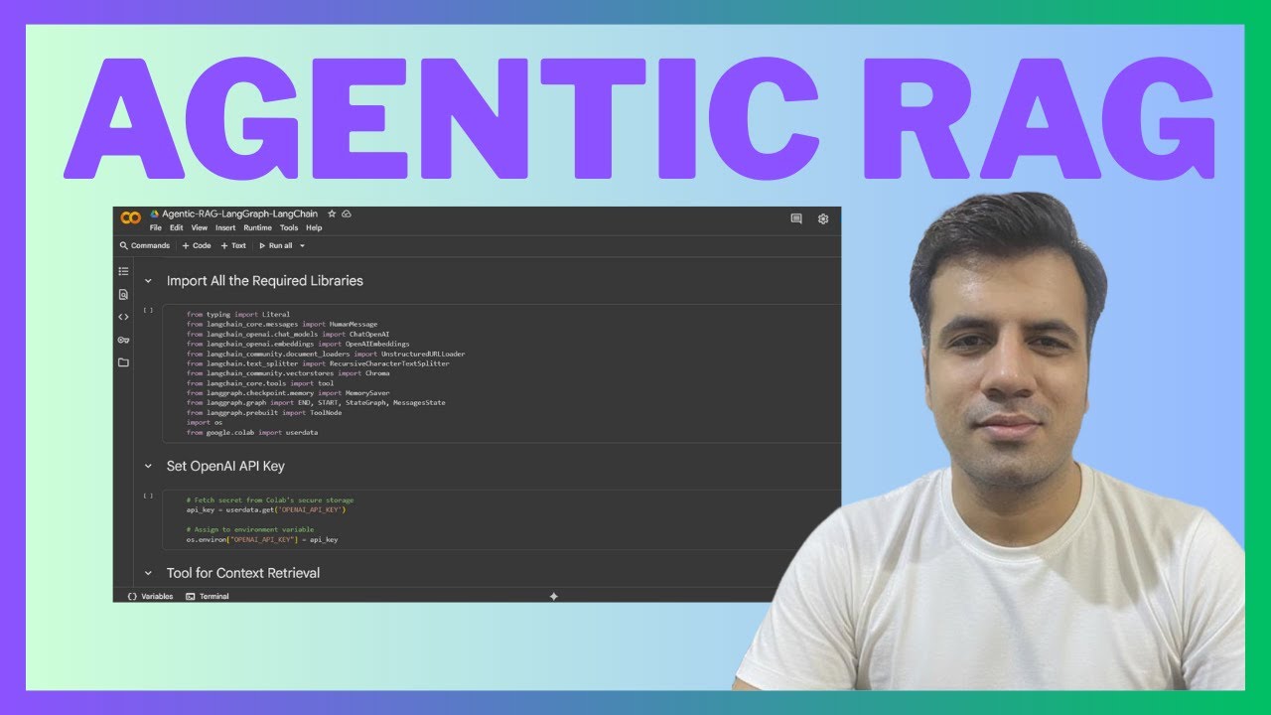Open the Runtime menu
This screenshot has height=715, width=1271.
pyautogui.click(x=257, y=227)
